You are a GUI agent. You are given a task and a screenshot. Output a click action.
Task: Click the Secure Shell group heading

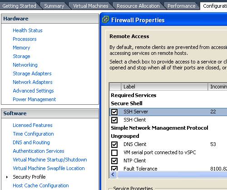point(127,103)
